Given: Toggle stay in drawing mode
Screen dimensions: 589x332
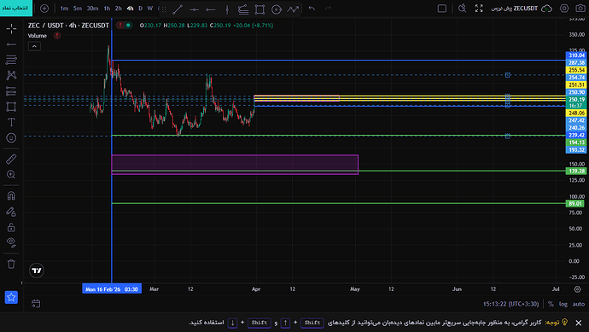Looking at the screenshot, I should [11, 212].
